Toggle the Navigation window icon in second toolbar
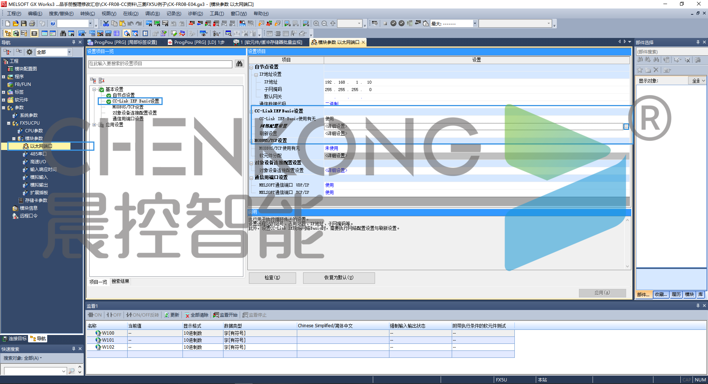Screen dimensions: 708x384 click(7, 34)
